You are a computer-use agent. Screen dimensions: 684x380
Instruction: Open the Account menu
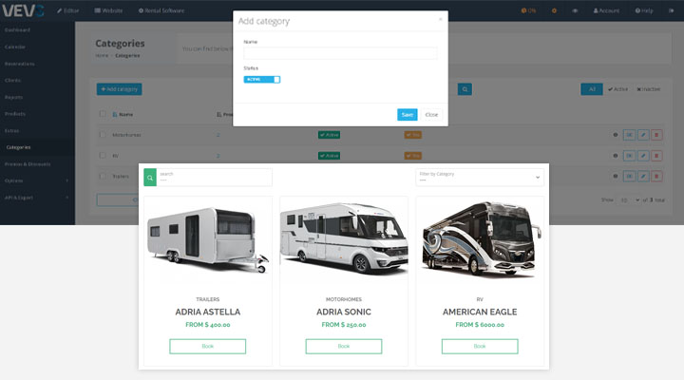click(606, 10)
